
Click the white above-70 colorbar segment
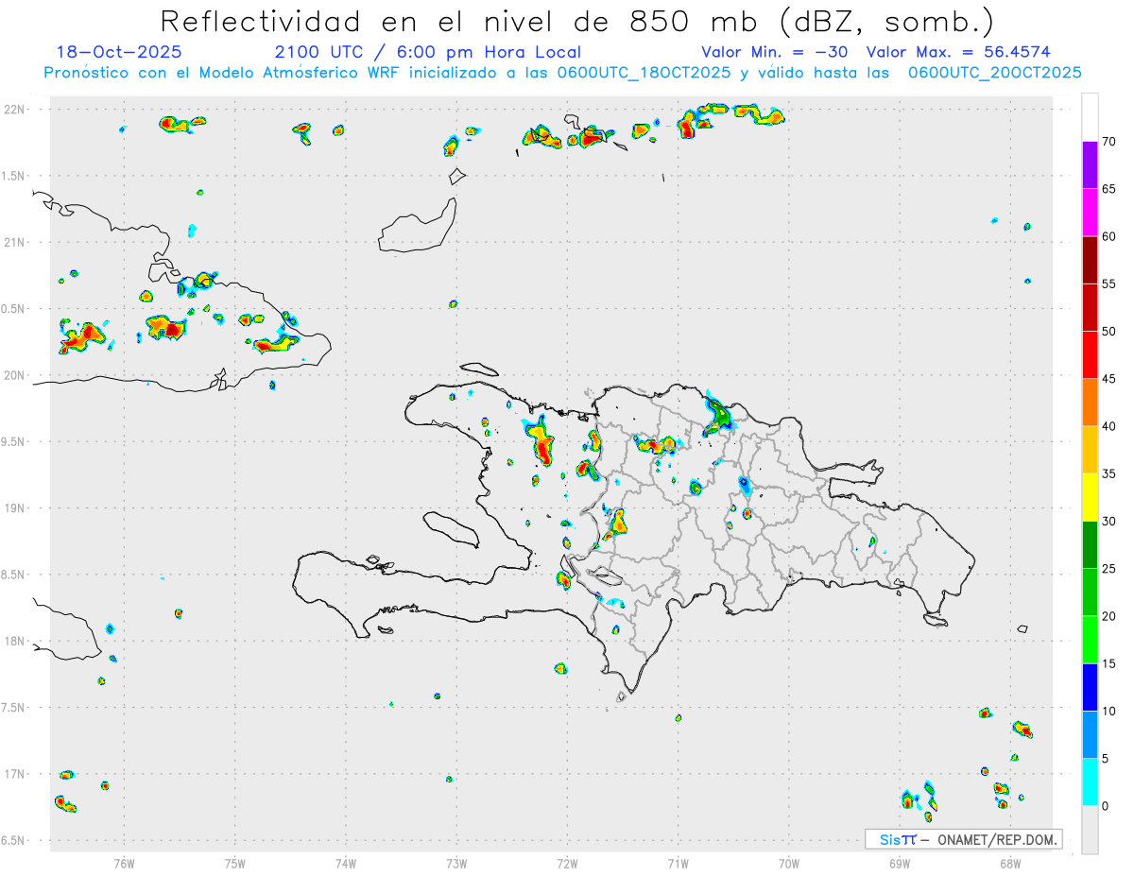(x=1090, y=117)
